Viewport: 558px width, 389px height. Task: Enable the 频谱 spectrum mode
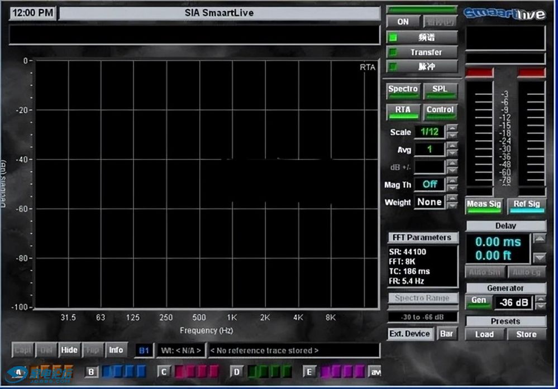[422, 37]
